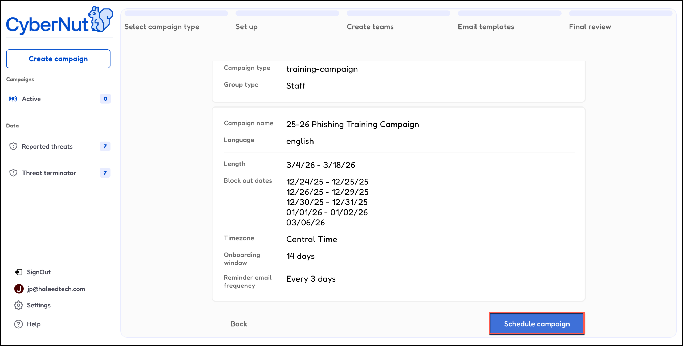Go Back to previous step
The height and width of the screenshot is (346, 683).
click(x=239, y=324)
